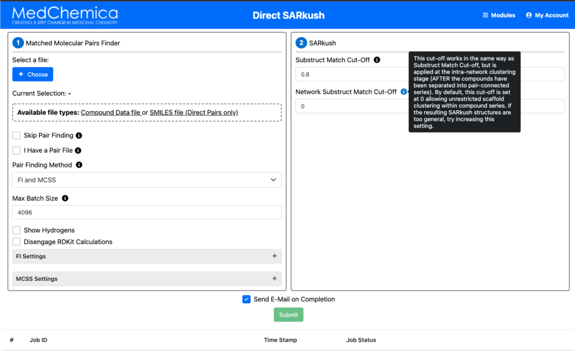Uncheck Send E-Mail on Completion
575x354 pixels.
click(247, 299)
